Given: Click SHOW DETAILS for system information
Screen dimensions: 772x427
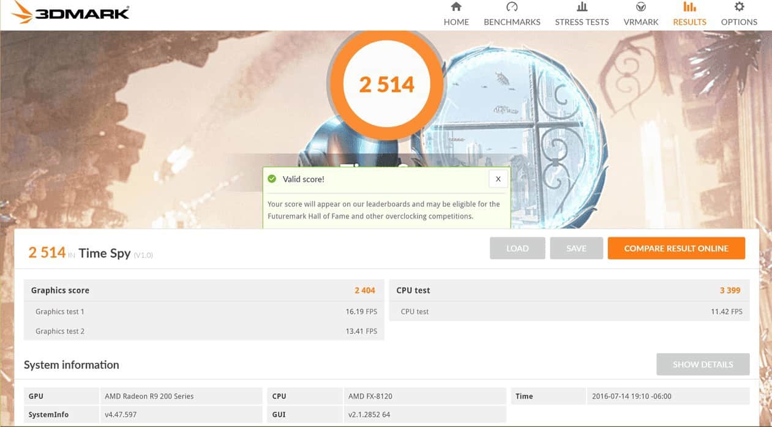Looking at the screenshot, I should [703, 364].
